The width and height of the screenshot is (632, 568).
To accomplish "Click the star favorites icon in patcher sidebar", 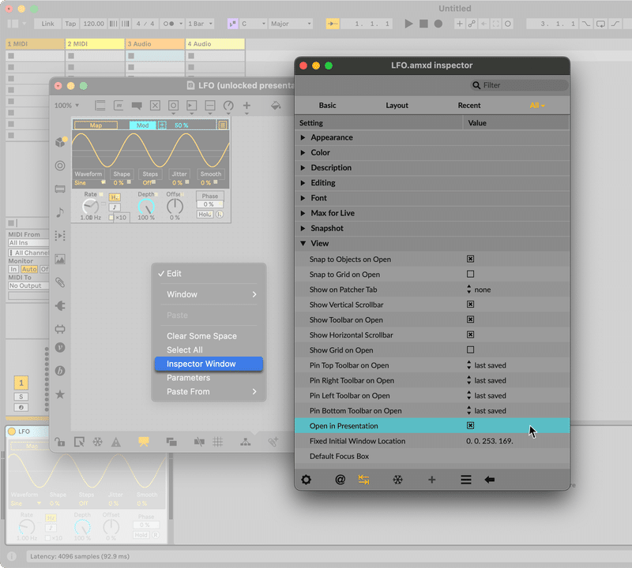I will pos(60,394).
